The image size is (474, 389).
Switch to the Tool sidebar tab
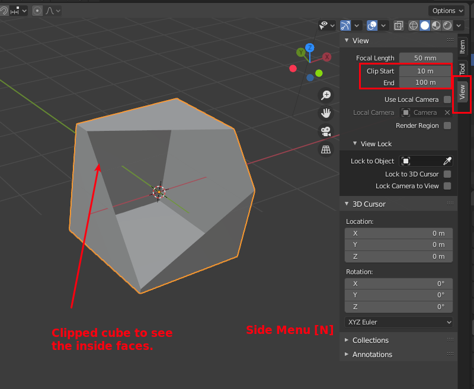[462, 68]
